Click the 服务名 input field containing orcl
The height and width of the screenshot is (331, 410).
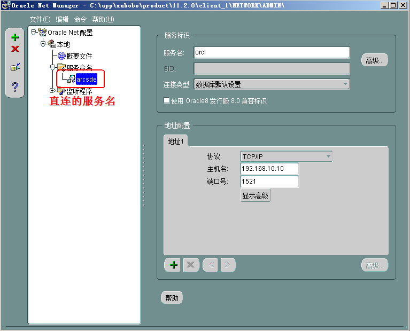click(x=272, y=52)
